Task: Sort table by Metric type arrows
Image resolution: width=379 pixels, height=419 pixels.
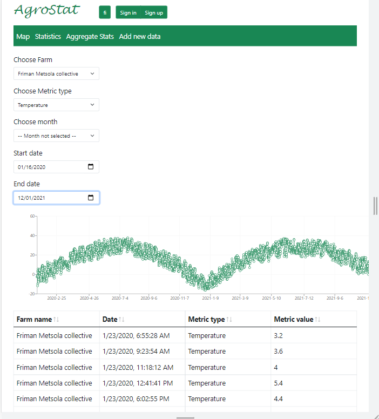Action: point(229,319)
